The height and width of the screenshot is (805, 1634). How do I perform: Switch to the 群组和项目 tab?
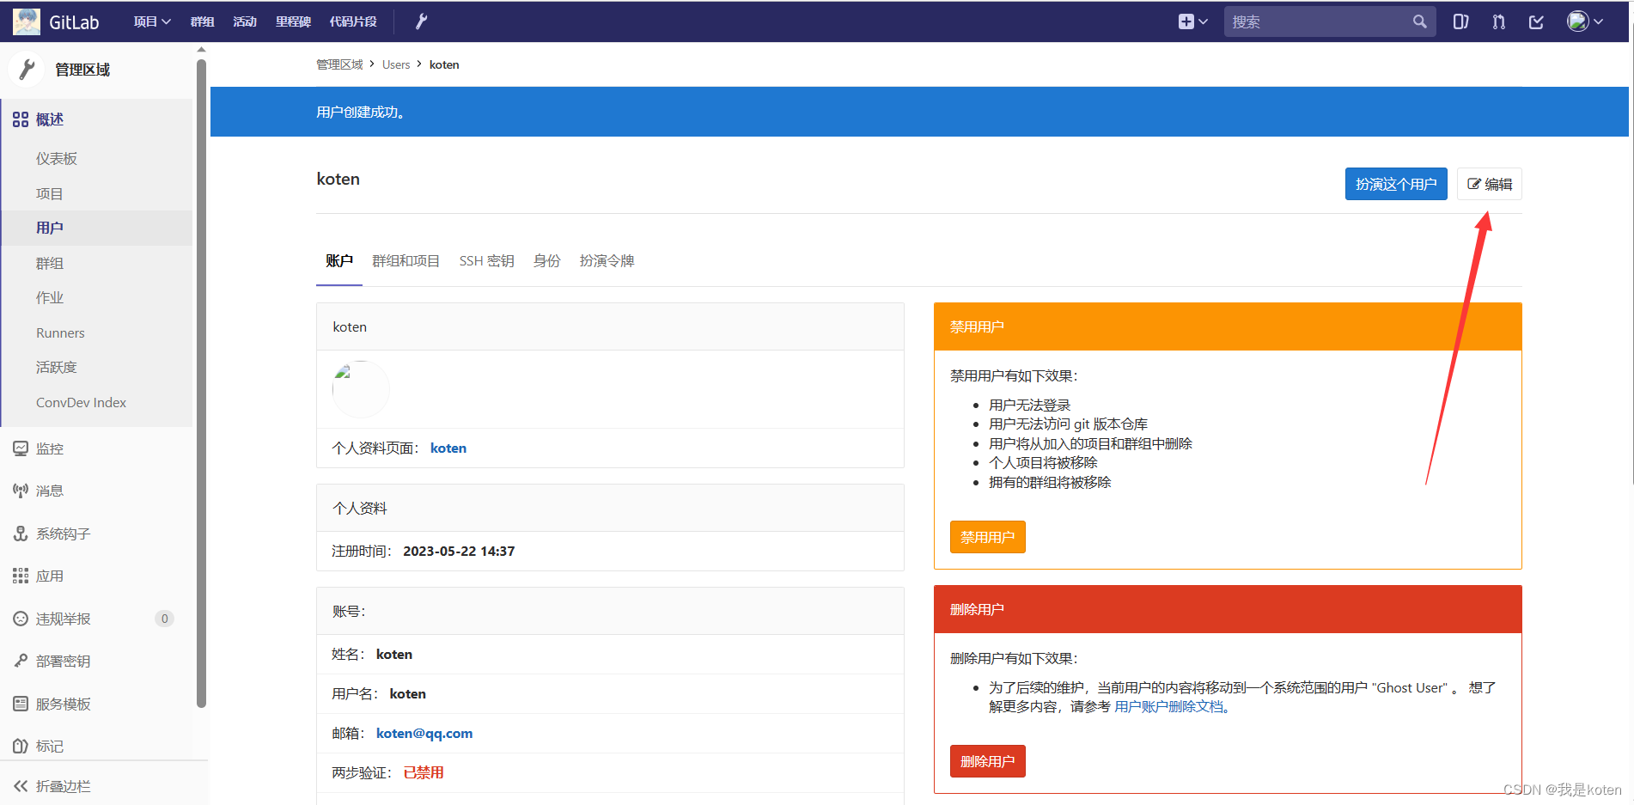(x=405, y=260)
